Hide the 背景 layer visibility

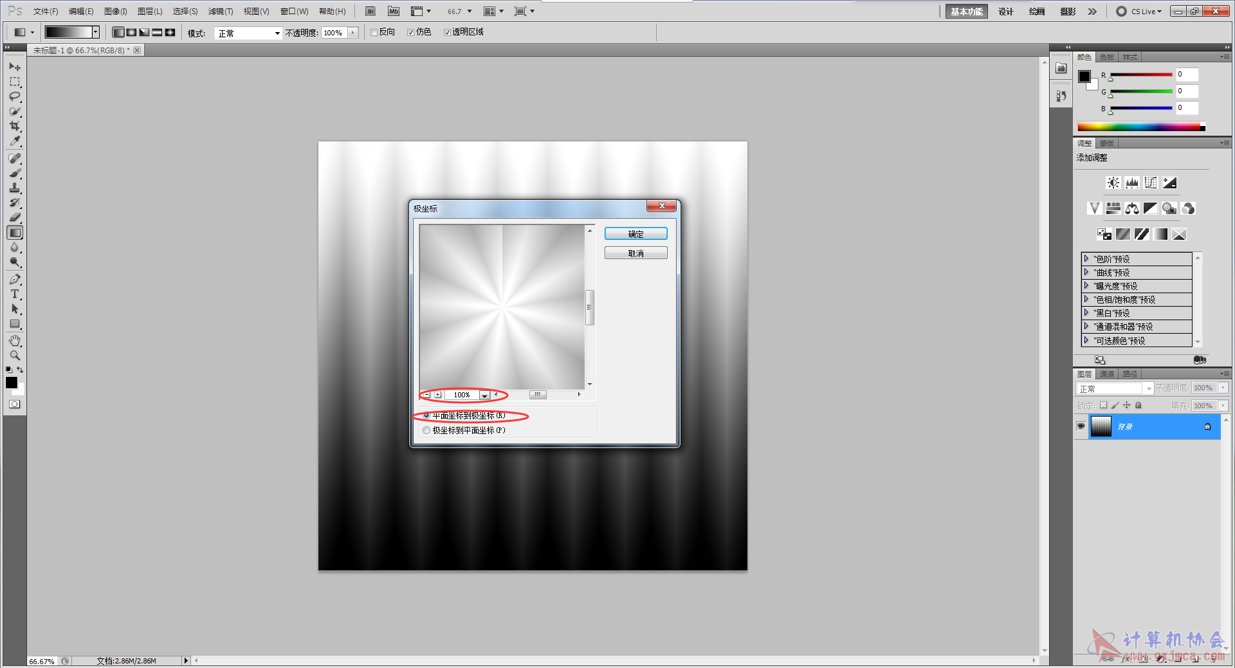pyautogui.click(x=1081, y=426)
